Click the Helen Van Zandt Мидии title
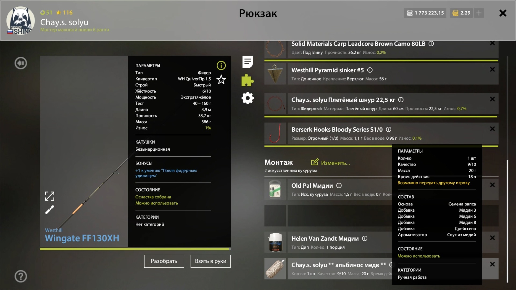The height and width of the screenshot is (290, 516). click(x=325, y=238)
